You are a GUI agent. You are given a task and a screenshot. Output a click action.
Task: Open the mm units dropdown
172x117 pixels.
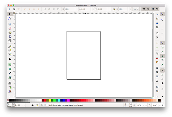click(136, 9)
